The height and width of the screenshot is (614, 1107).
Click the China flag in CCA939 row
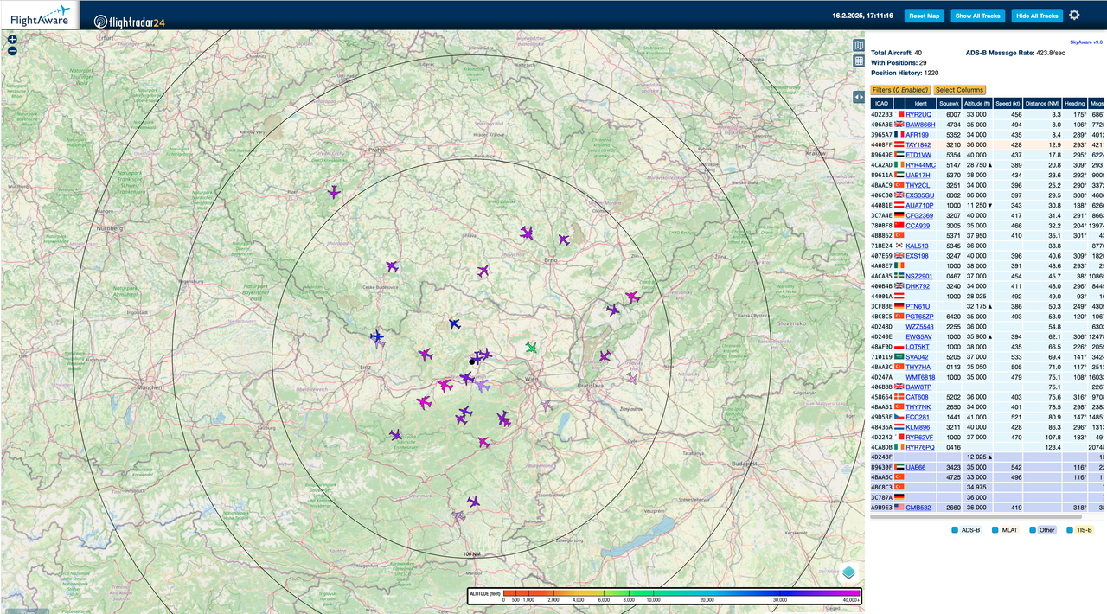point(899,226)
